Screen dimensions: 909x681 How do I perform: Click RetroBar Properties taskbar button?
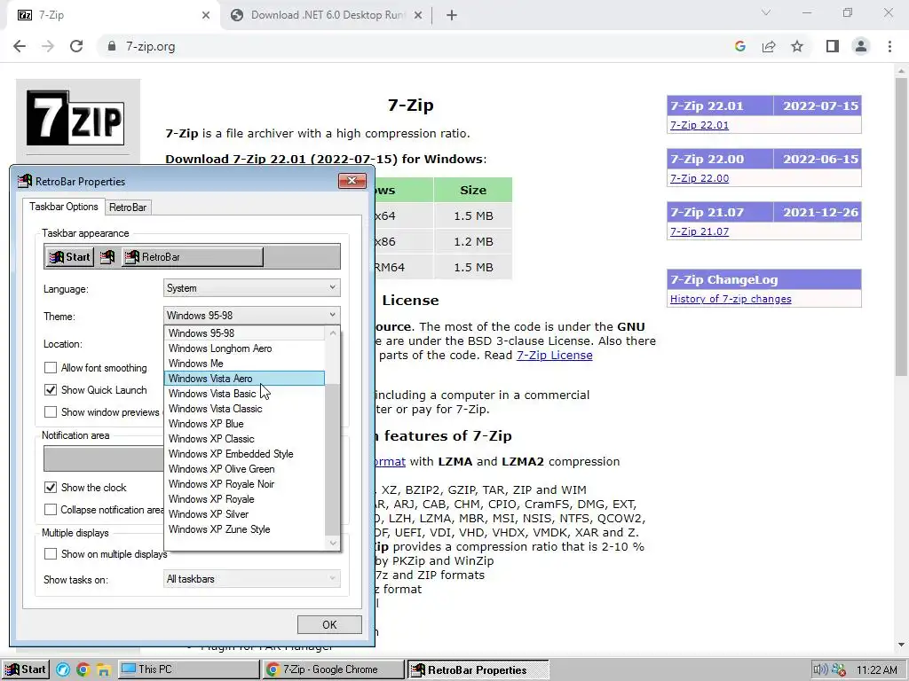(478, 670)
